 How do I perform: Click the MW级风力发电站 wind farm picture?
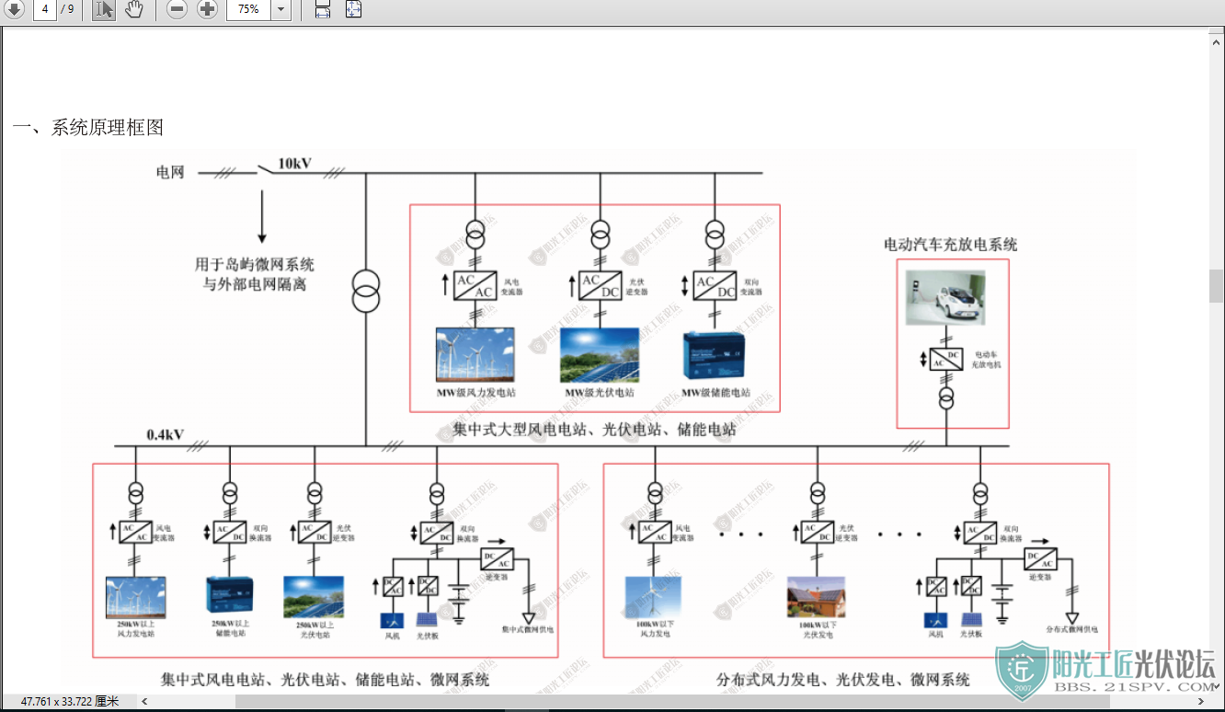475,355
